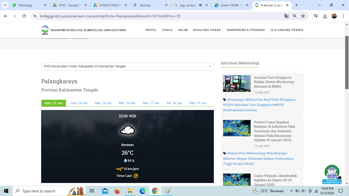This screenshot has height=196, width=349.
Task: Reload the page with refresh icon
Action: pos(24,16)
